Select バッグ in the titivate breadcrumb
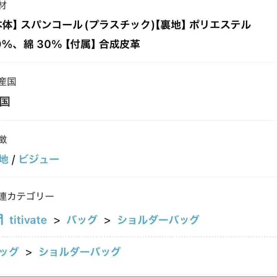The image size is (277, 277). pos(82,220)
